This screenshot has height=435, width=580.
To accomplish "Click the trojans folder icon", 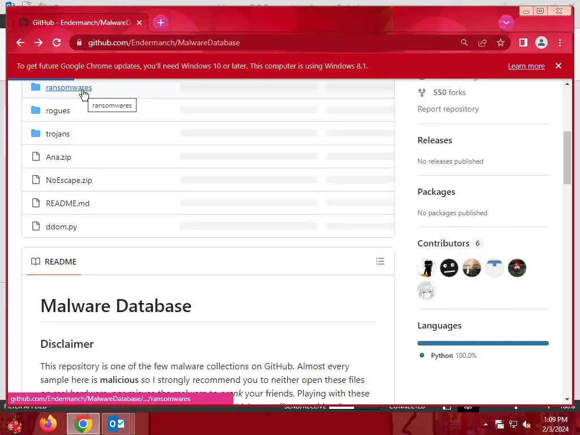I will (36, 133).
